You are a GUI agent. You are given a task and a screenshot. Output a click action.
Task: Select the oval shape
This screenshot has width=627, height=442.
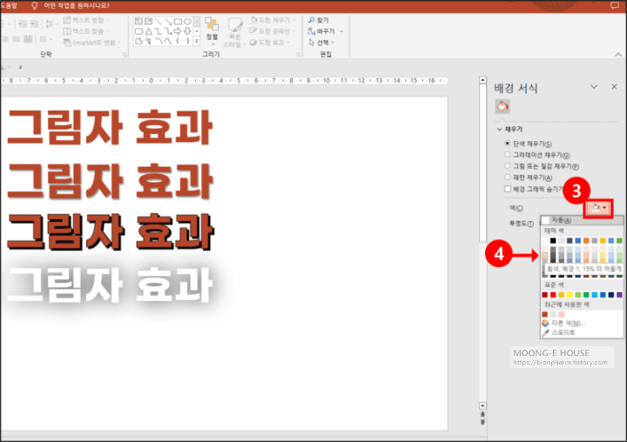point(187,21)
